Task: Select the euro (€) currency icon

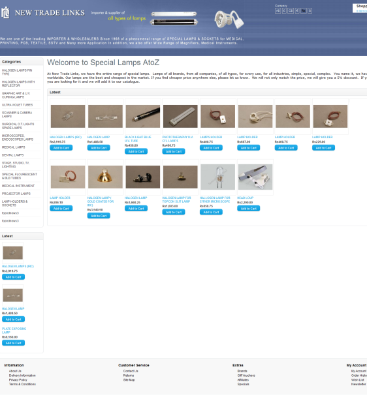Action: (297, 10)
